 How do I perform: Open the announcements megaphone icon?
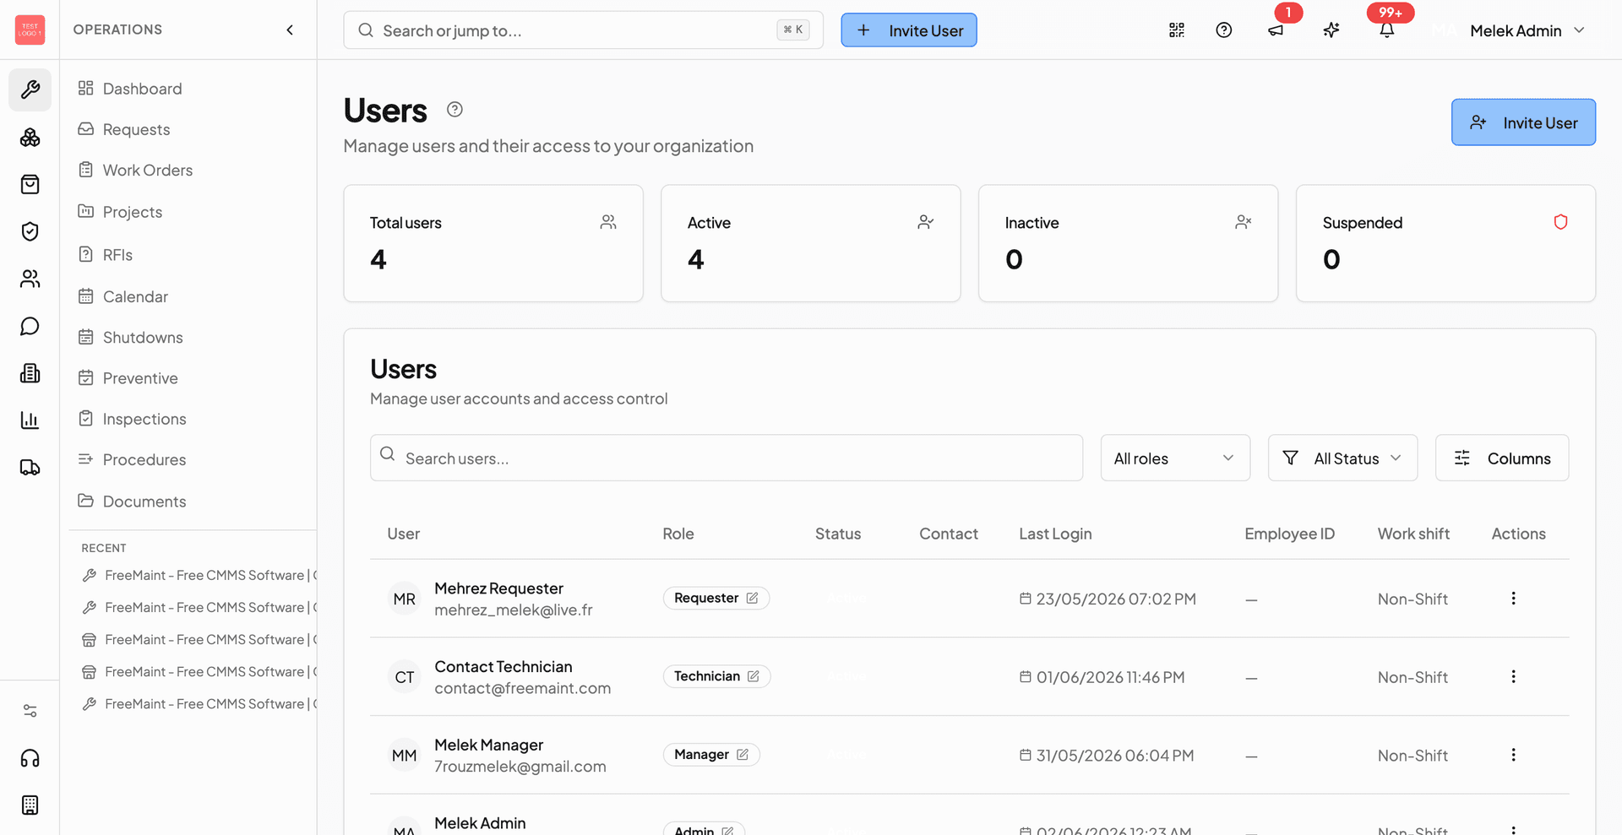(1276, 30)
